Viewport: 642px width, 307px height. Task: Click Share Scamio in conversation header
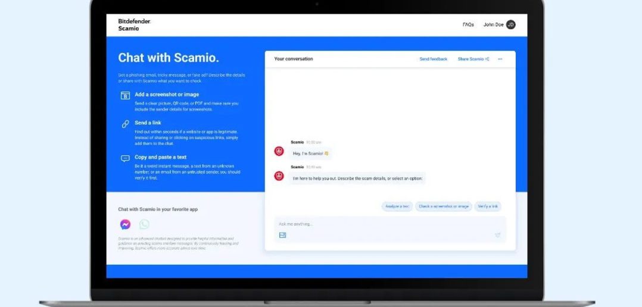tap(473, 59)
